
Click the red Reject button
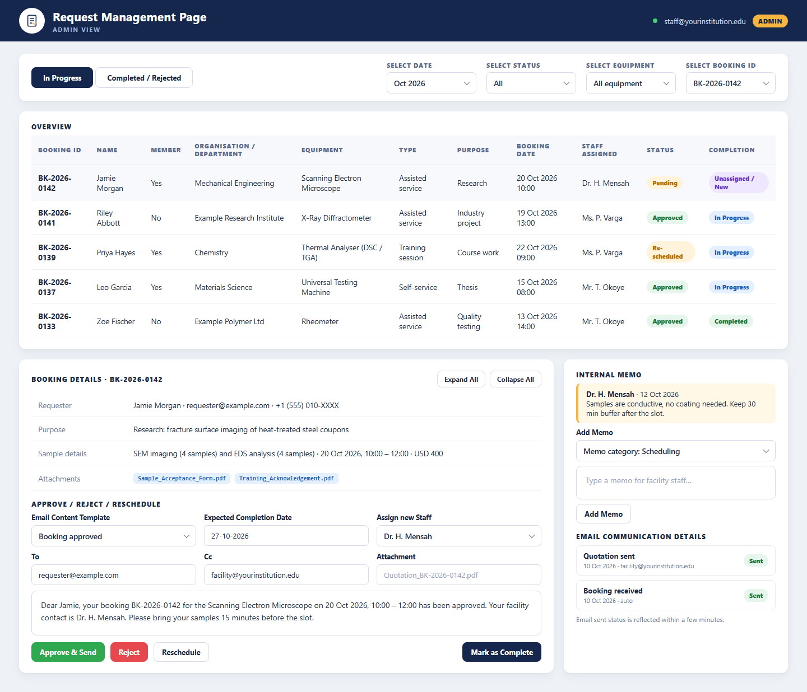pos(129,652)
